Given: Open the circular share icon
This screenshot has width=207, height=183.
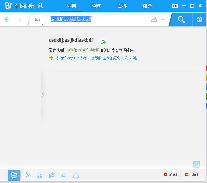Looking at the screenshot, I should click(76, 175).
